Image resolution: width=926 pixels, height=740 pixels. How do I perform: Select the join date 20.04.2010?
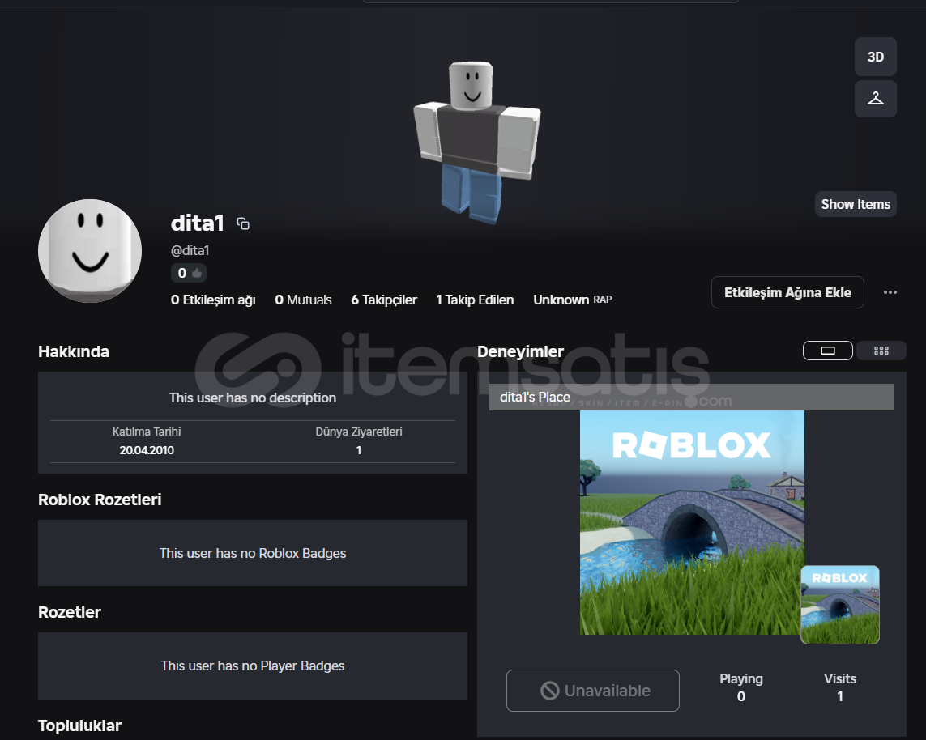click(147, 450)
